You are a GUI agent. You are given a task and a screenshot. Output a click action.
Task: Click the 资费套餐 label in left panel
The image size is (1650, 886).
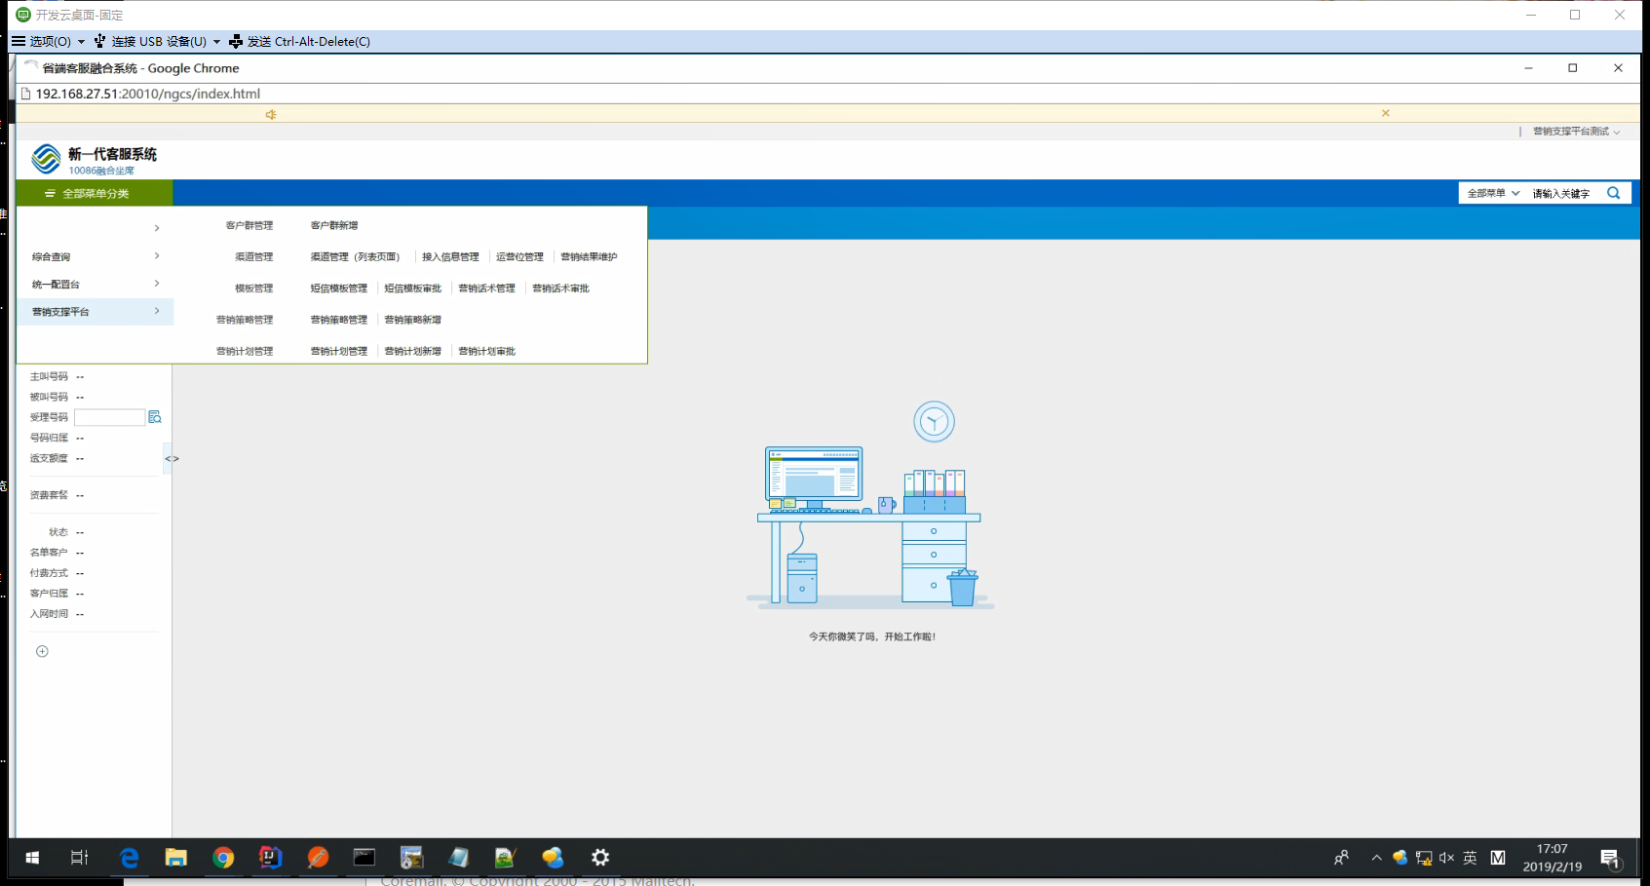(x=49, y=495)
